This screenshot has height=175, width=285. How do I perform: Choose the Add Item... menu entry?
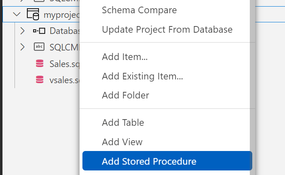125,57
